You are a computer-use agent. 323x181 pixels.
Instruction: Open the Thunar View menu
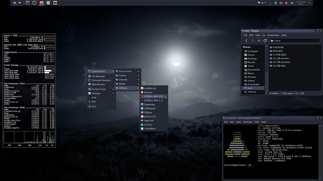[258, 35]
